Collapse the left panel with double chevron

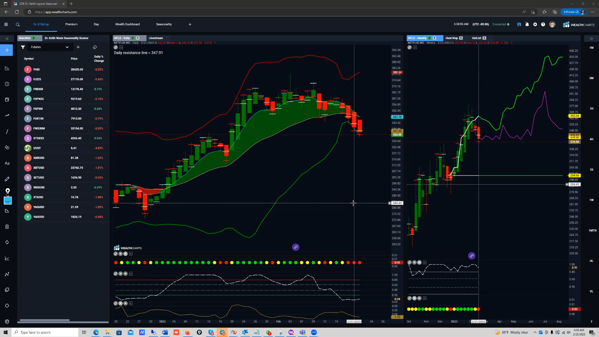[7, 39]
